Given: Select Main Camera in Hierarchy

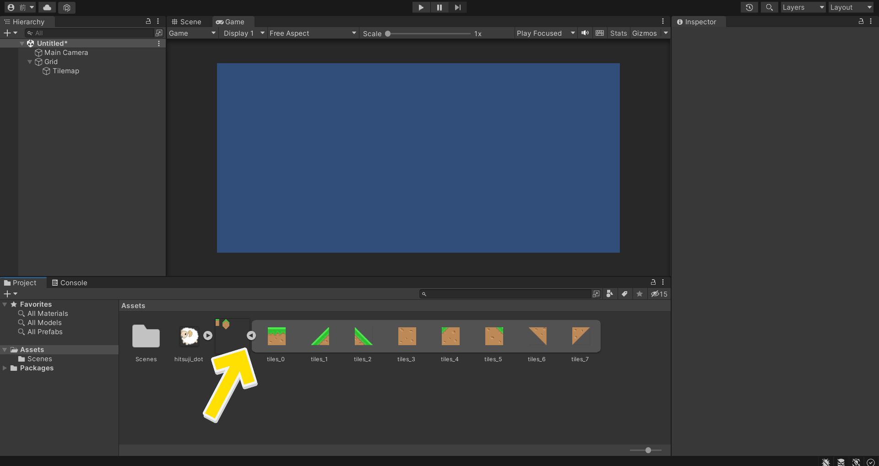Looking at the screenshot, I should (66, 53).
